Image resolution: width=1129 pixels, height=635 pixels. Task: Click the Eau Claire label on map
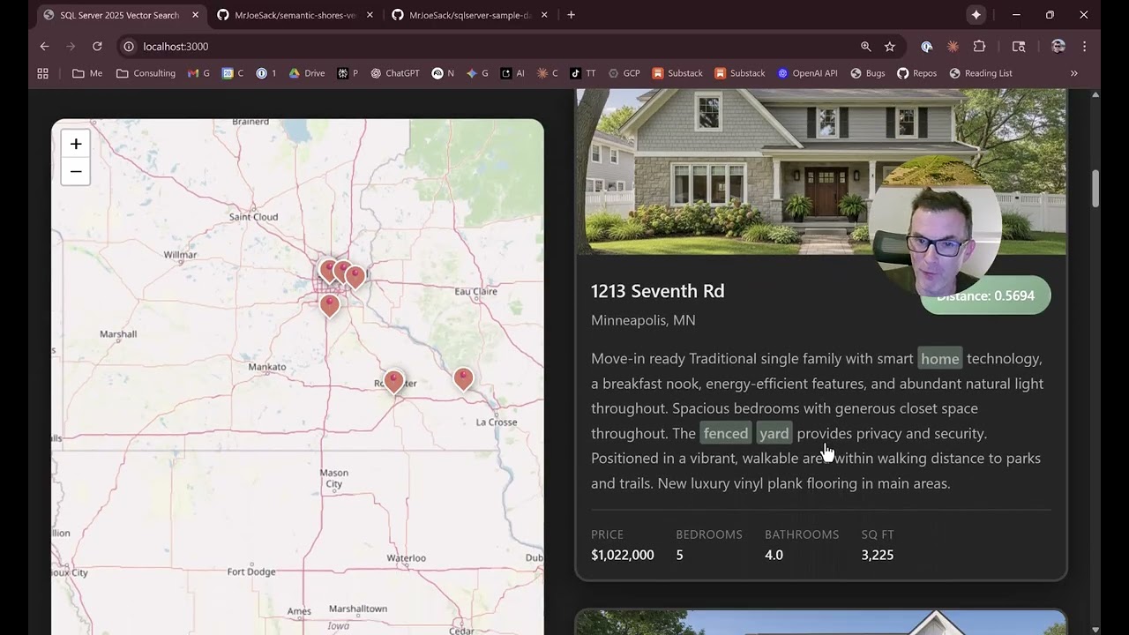click(x=475, y=291)
